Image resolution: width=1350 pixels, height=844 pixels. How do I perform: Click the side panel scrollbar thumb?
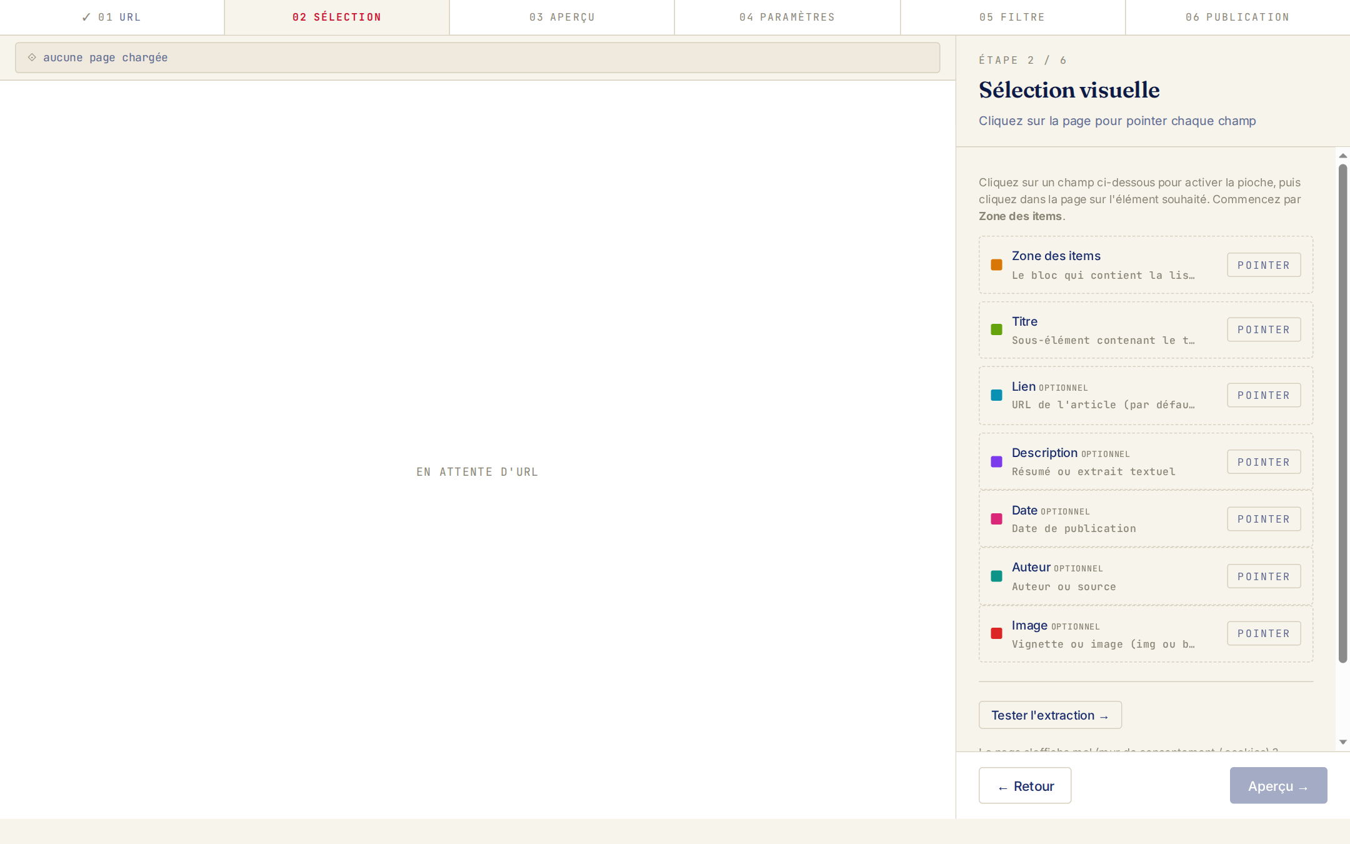1342,413
